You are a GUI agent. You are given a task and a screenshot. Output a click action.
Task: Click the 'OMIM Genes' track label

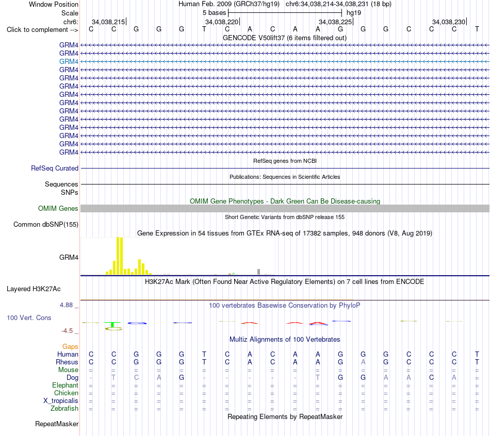[58, 208]
